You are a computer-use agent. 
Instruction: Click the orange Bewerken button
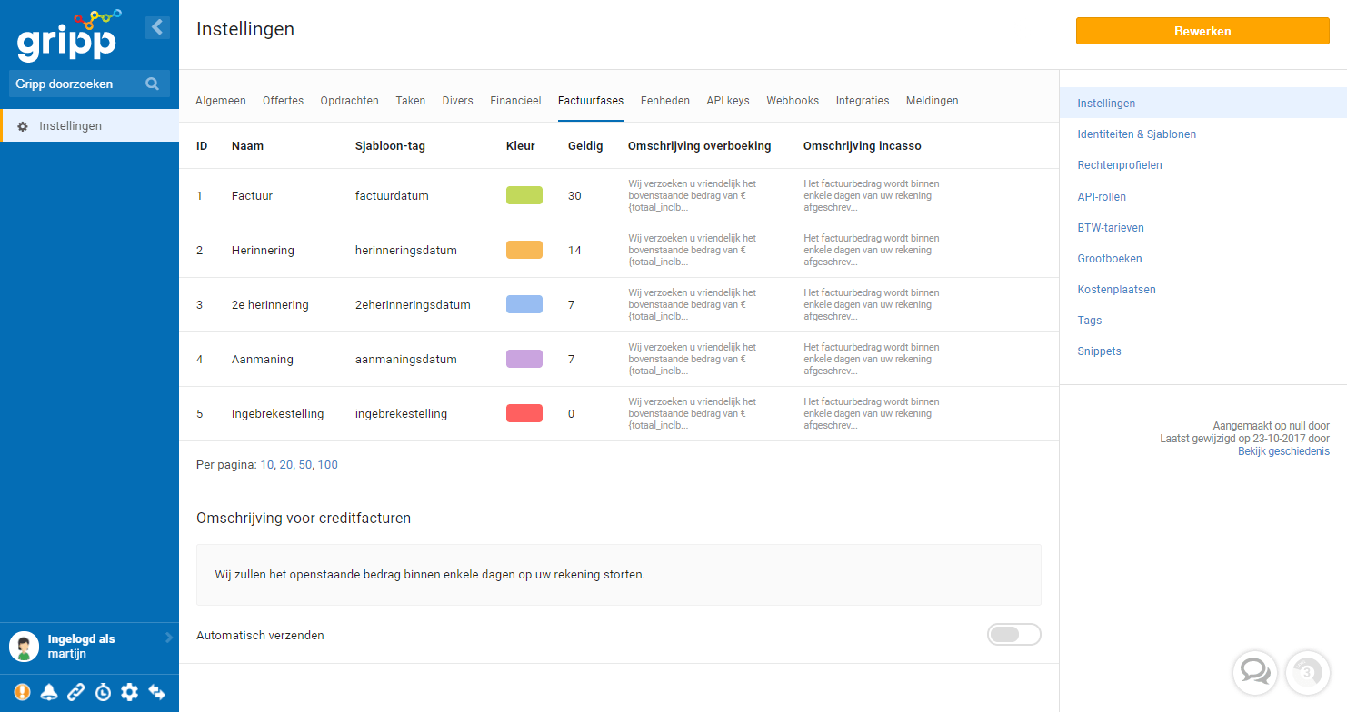pos(1202,31)
